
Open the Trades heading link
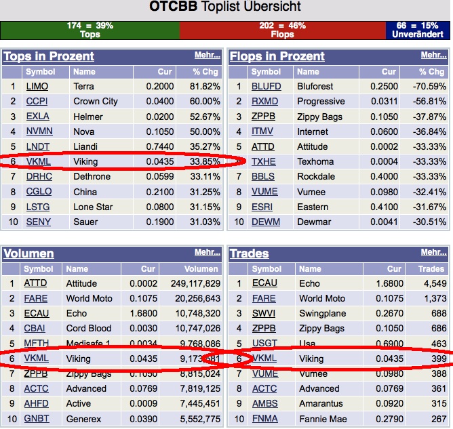pos(249,253)
